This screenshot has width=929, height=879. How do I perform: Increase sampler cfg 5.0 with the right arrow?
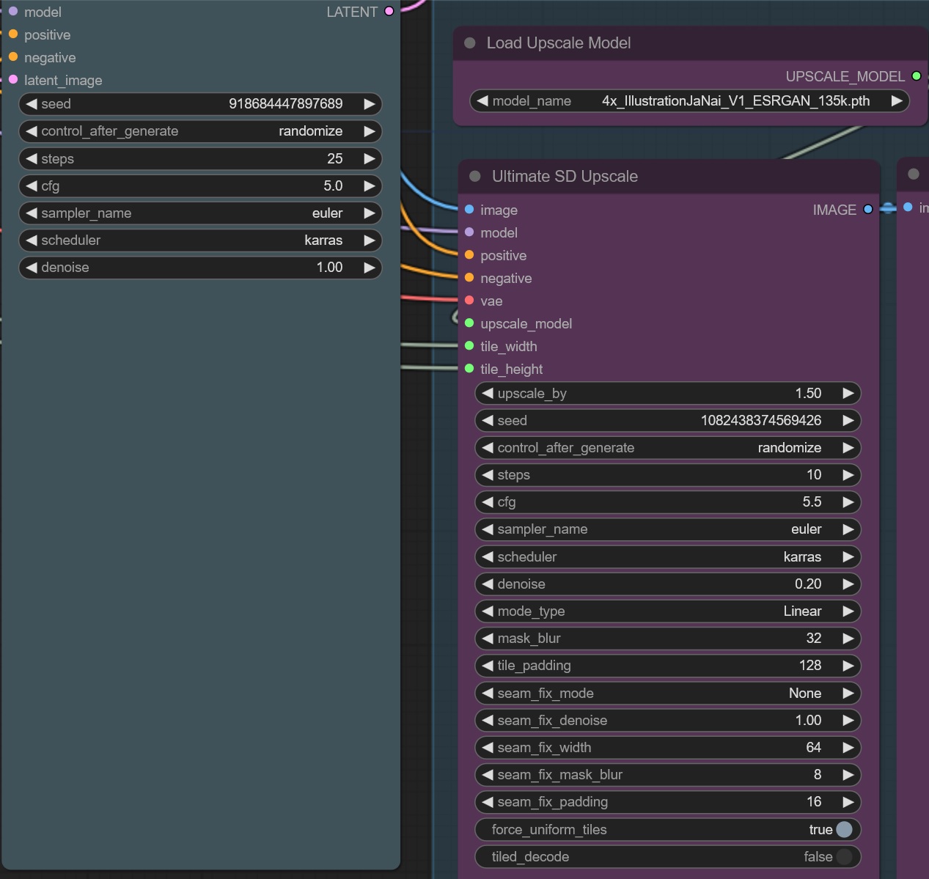[370, 186]
